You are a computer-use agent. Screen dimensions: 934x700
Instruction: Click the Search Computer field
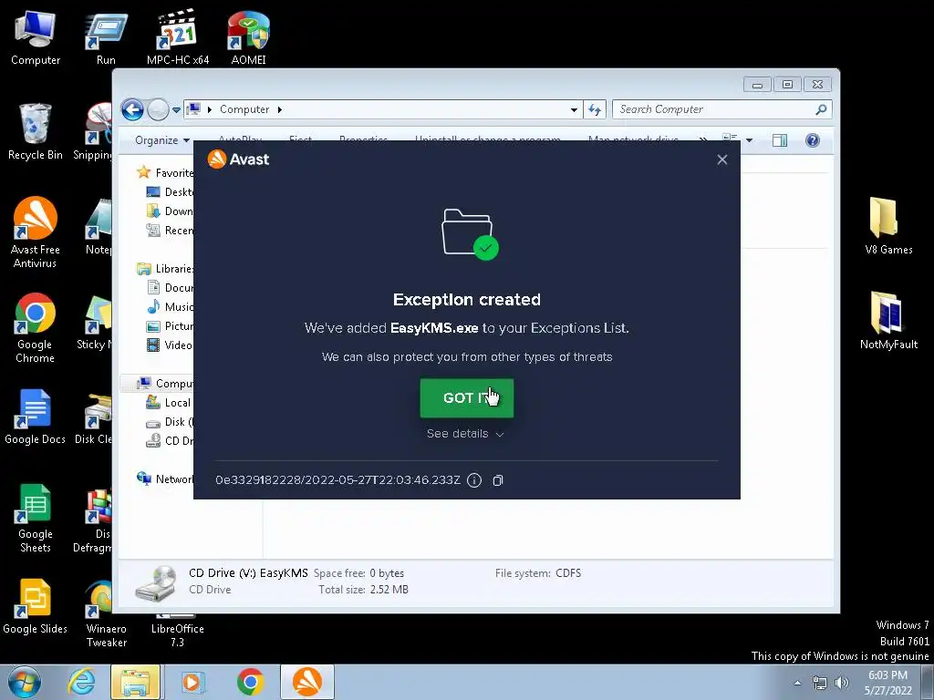coord(721,109)
